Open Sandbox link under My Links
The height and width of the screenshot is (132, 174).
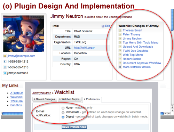click(x=16, y=105)
